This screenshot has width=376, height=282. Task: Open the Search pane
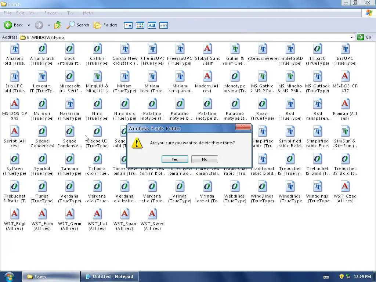78,25
